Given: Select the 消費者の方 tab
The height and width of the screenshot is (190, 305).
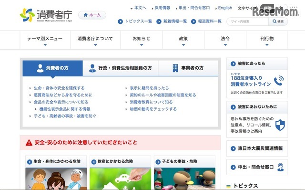Looking at the screenshot, I should coord(52,68).
